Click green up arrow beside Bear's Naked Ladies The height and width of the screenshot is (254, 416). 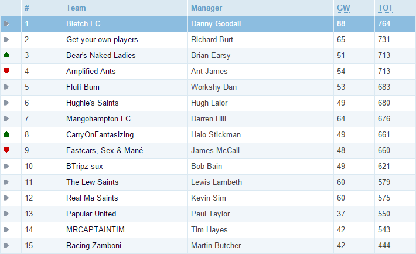(x=6, y=55)
